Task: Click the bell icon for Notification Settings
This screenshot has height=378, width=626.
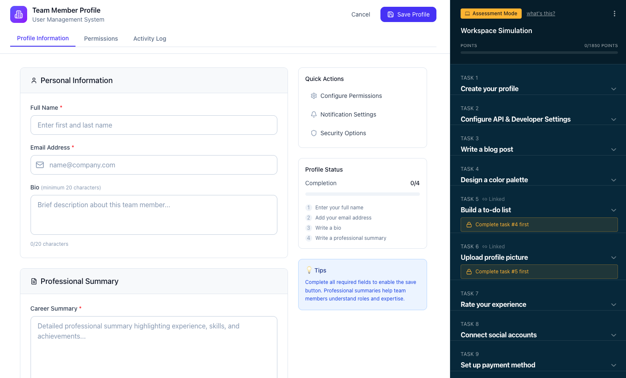Action: point(314,114)
